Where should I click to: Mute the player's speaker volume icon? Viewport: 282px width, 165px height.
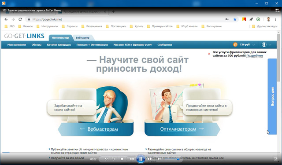point(160,159)
